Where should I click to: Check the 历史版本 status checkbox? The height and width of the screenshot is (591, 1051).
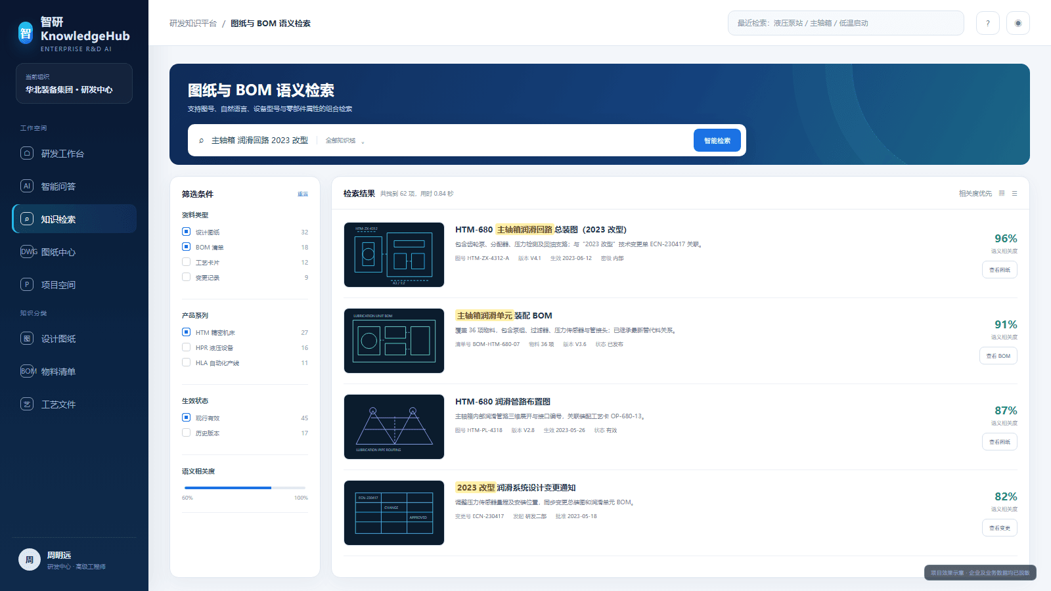[186, 433]
